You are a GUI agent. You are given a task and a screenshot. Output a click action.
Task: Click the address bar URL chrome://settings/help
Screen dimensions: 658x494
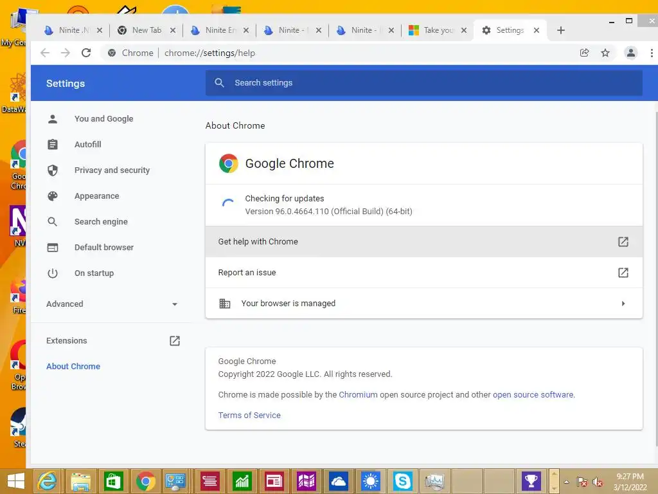click(210, 53)
